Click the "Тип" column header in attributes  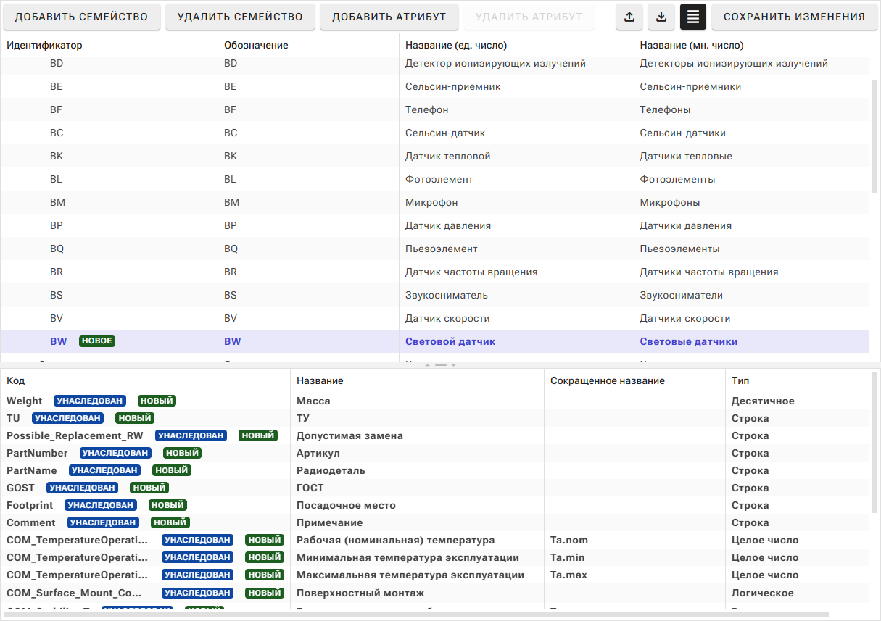740,380
